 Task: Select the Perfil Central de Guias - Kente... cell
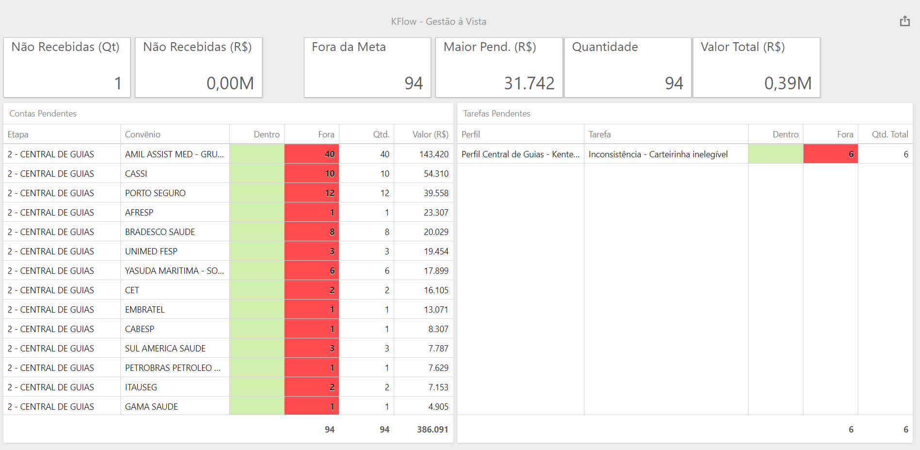[x=520, y=154]
